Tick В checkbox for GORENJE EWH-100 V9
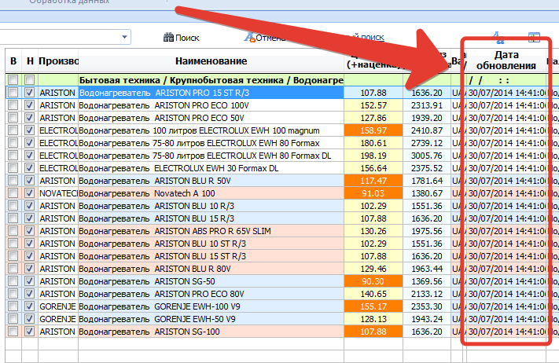This screenshot has height=363, width=559. point(13,306)
